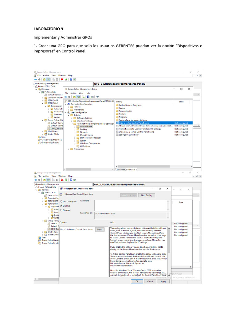
Task: Choose the Disabled radio button
Action: pyautogui.click(x=61, y=210)
